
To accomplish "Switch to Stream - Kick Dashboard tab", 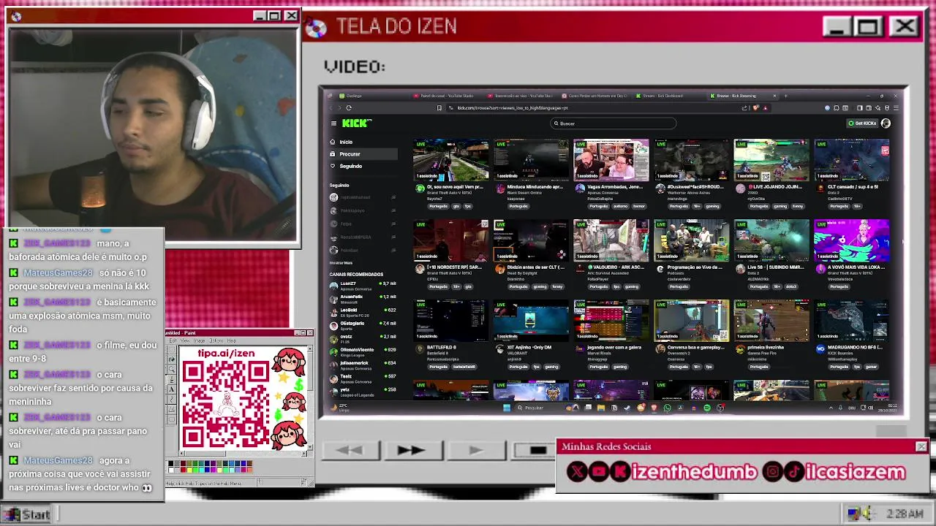I will click(669, 96).
